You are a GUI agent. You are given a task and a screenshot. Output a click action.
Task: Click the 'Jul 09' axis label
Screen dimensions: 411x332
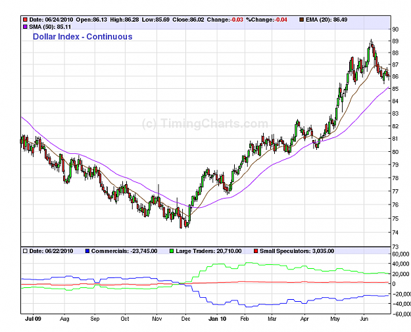pyautogui.click(x=33, y=319)
